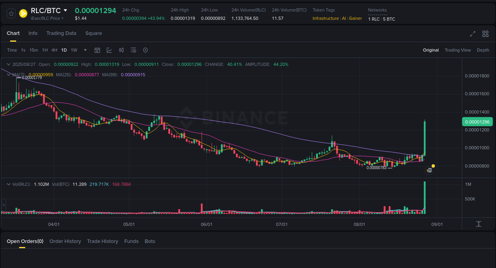Switch to the Trading Data tab
The image size is (496, 268).
pyautogui.click(x=61, y=33)
